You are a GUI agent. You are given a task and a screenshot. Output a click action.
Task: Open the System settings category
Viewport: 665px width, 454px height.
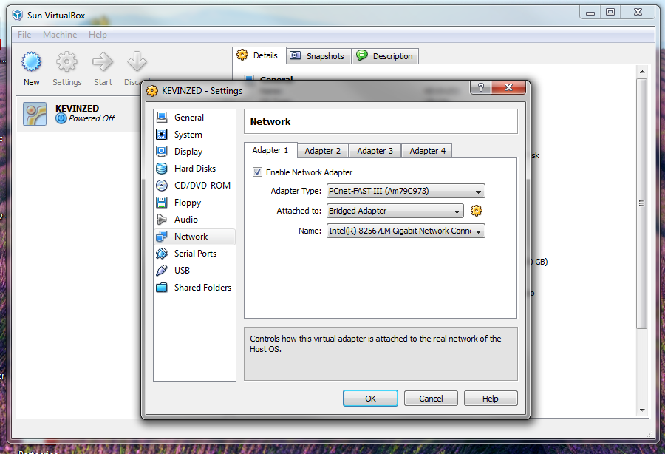(x=188, y=135)
